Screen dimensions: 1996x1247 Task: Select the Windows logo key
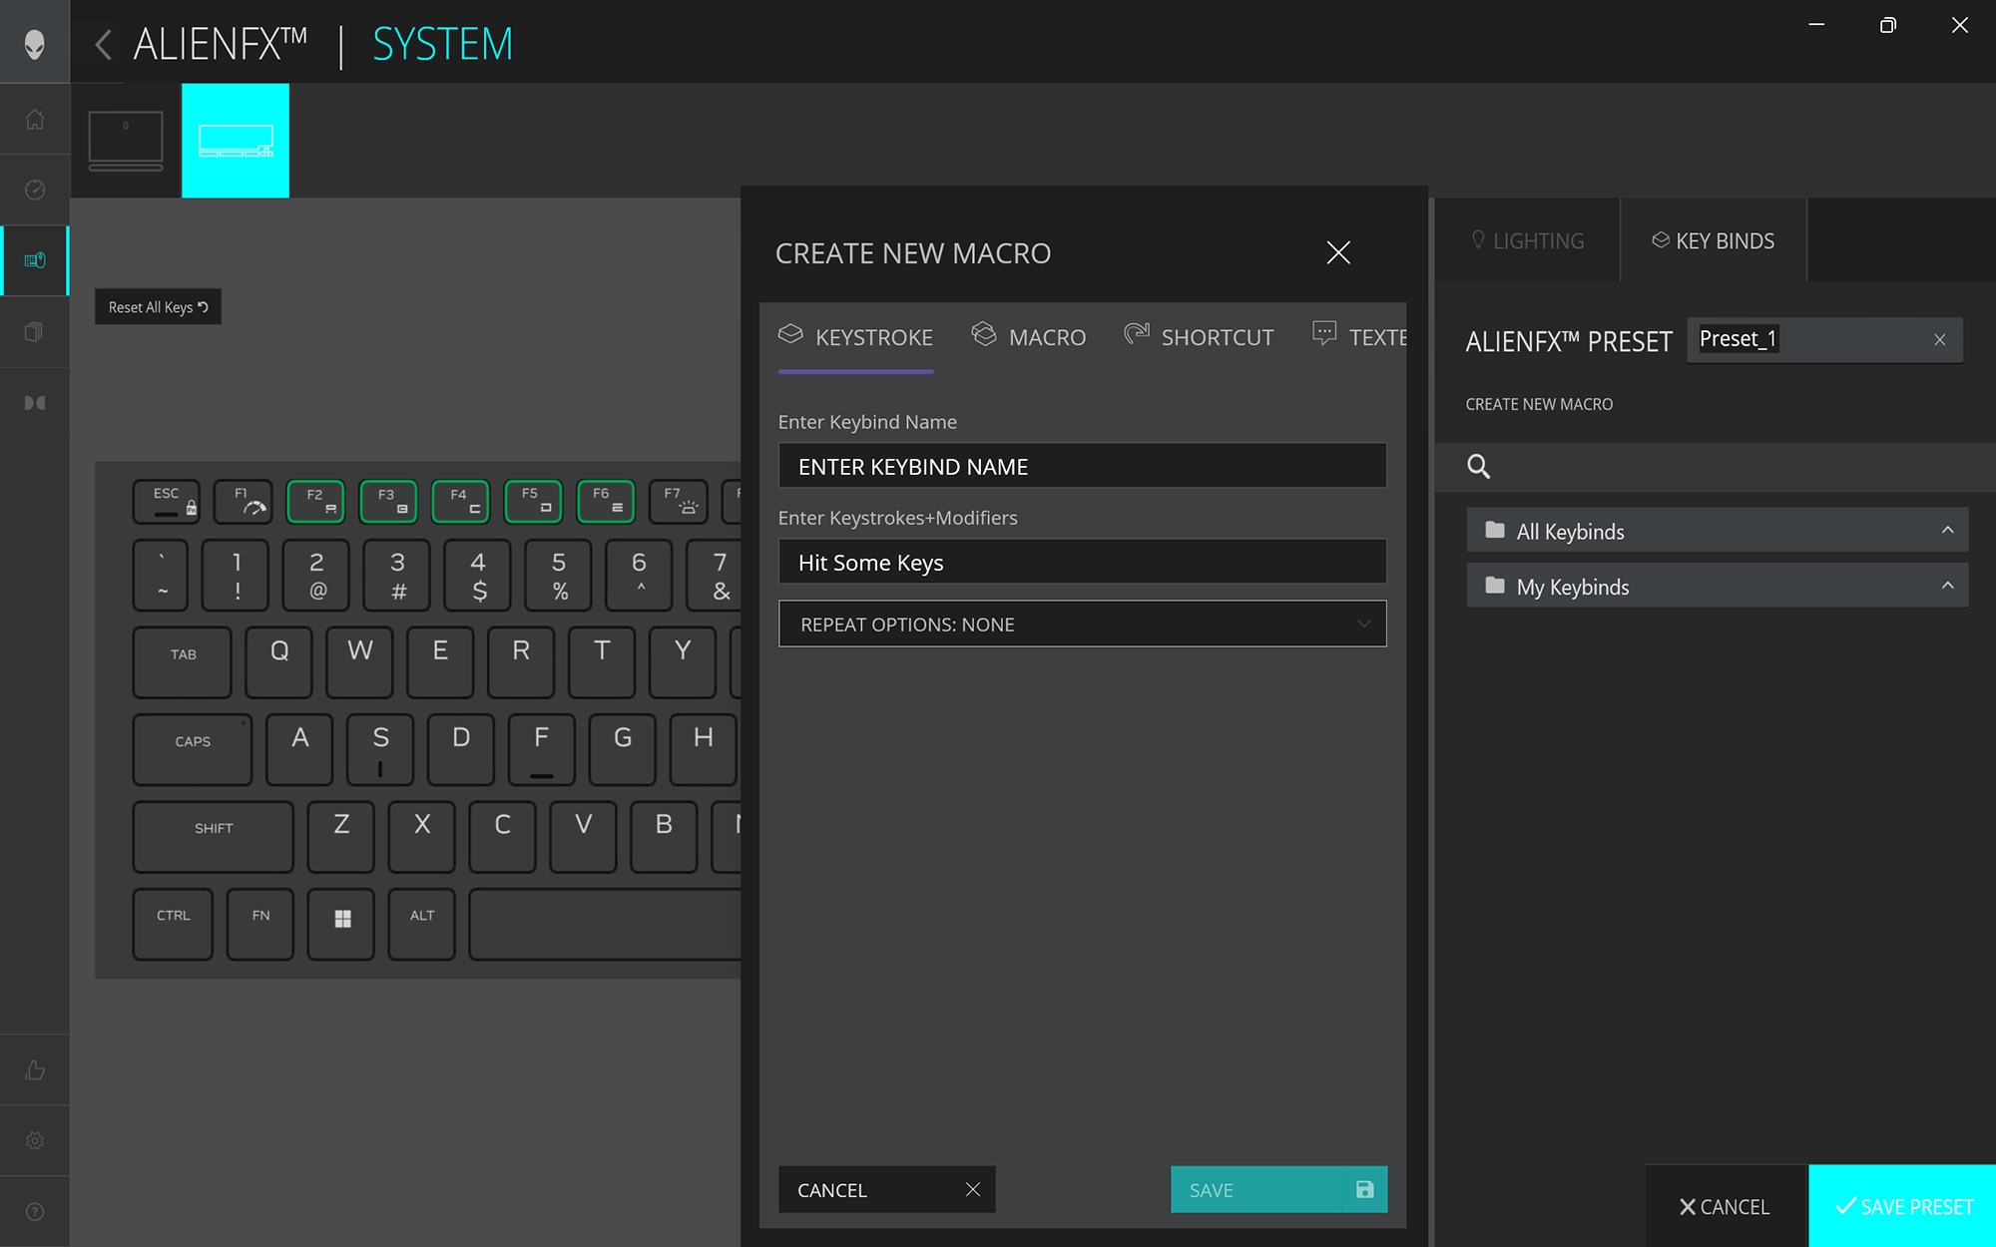click(340, 924)
